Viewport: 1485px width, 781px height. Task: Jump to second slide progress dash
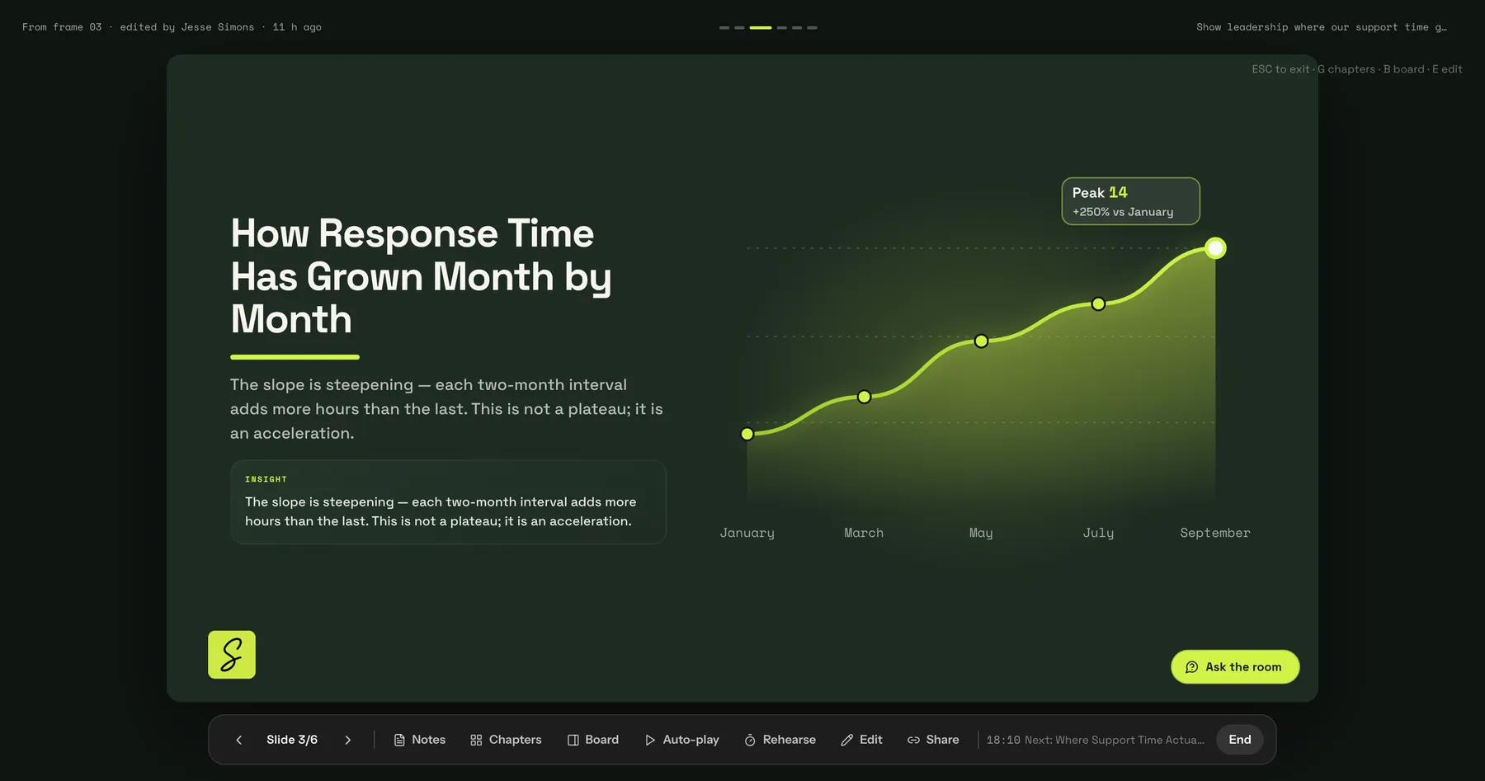(739, 27)
